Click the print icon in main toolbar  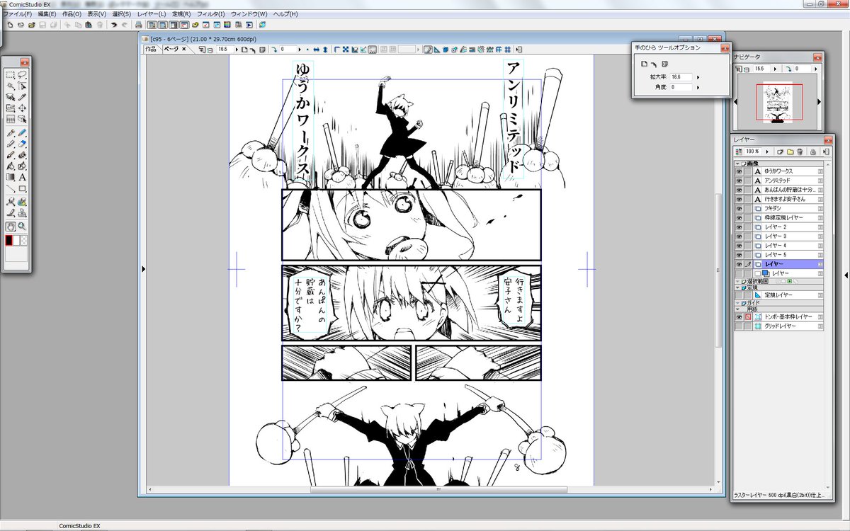click(138, 25)
